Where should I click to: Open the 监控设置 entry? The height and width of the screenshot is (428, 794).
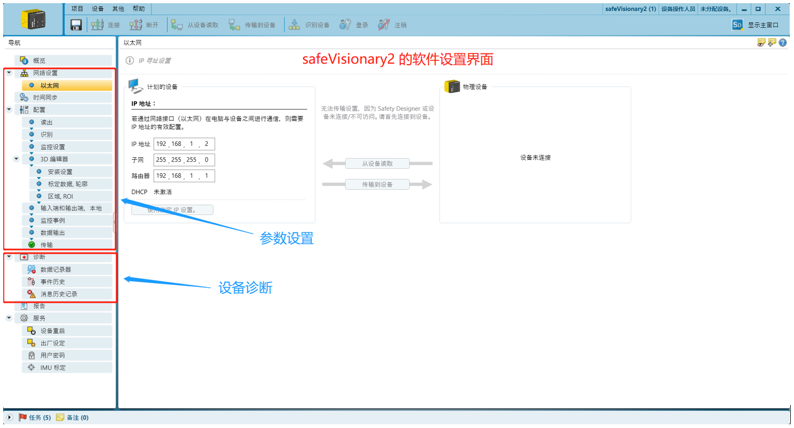point(67,146)
